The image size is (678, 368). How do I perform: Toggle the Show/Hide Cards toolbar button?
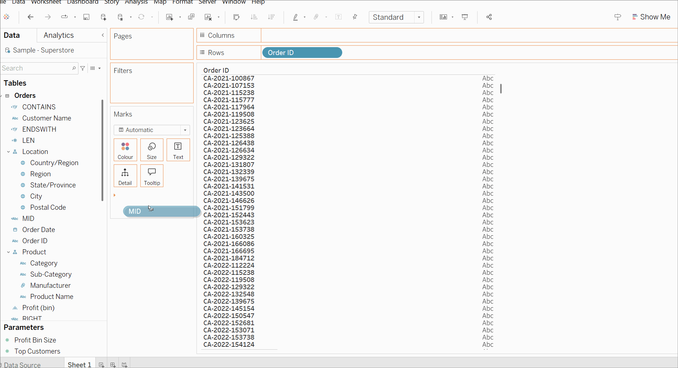pos(443,17)
